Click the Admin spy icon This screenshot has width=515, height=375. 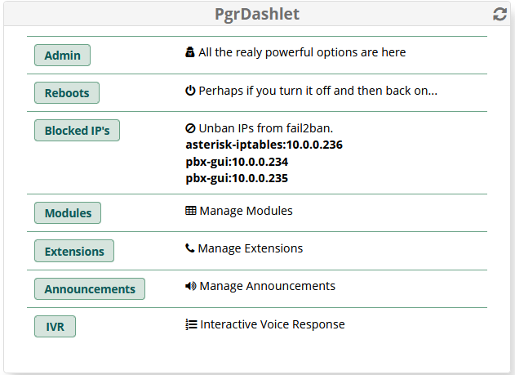[x=190, y=52]
